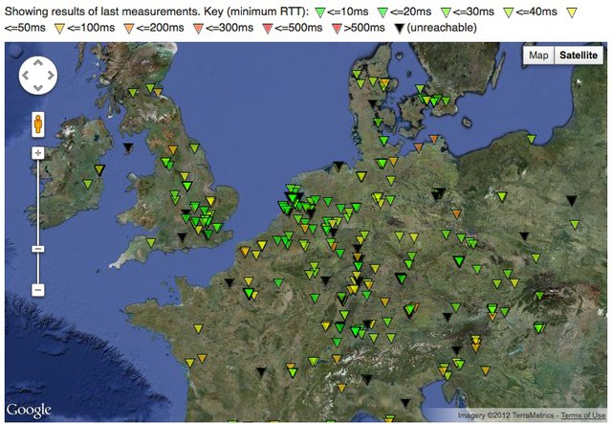Pan the map up with the top arrow

point(38,62)
